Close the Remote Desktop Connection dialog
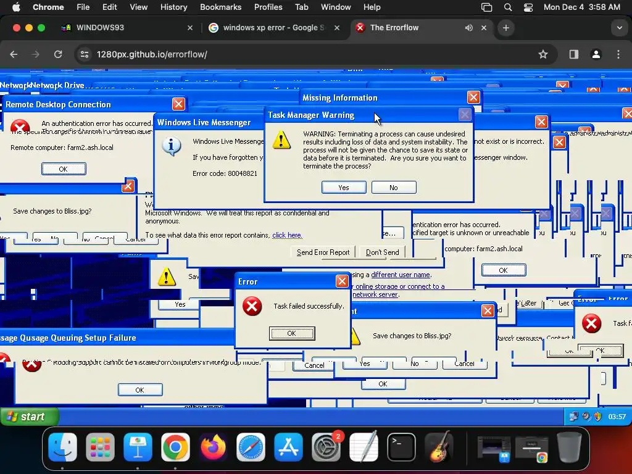632x474 pixels. 178,104
